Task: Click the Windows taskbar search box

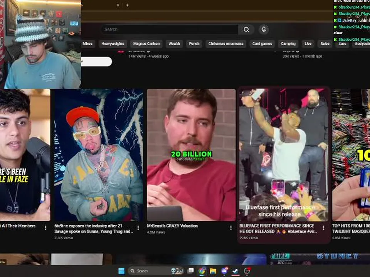Action: pos(156,271)
